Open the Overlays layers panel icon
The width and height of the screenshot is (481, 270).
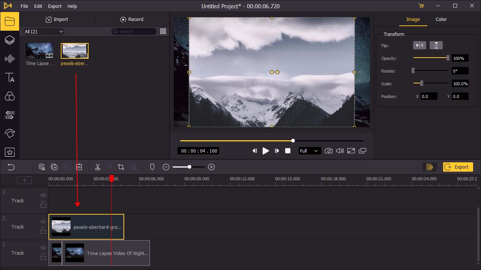pos(10,40)
